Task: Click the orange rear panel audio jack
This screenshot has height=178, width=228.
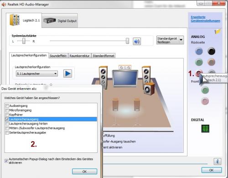Action: point(211,62)
